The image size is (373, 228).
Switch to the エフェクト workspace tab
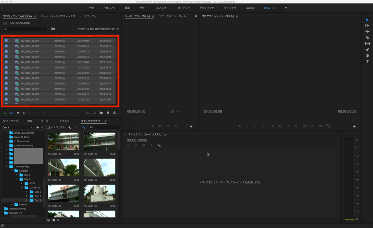(x=162, y=8)
